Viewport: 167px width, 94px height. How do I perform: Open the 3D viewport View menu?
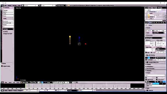[x=6, y=83]
